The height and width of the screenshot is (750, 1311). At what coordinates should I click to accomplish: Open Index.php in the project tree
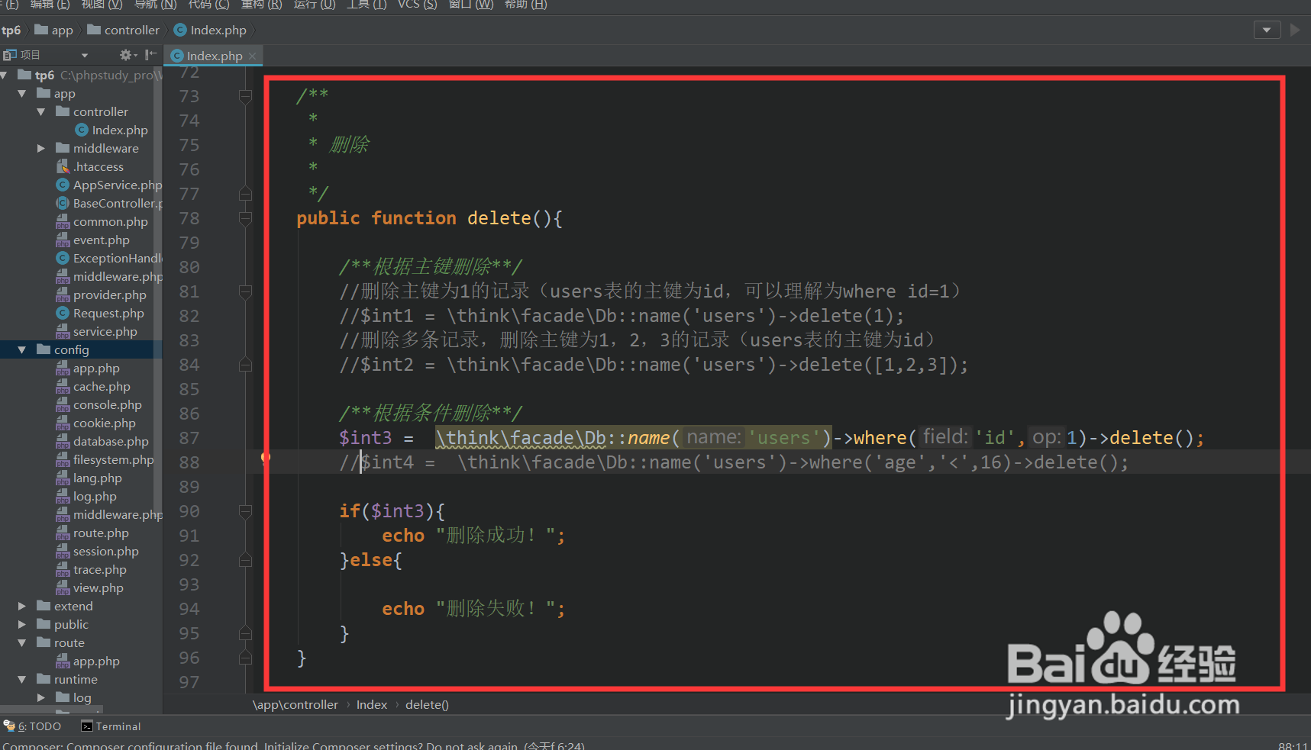(111, 130)
